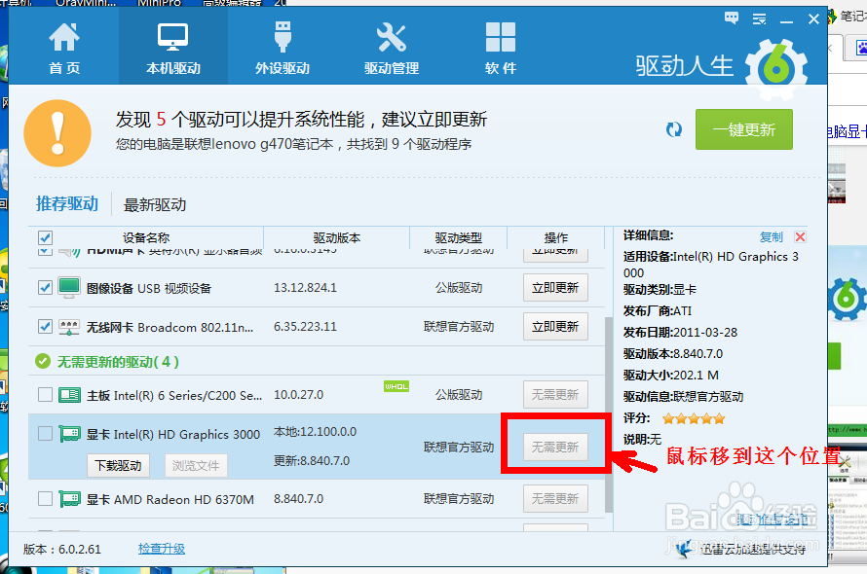This screenshot has width=867, height=574.
Task: Go to 驱动管理 tab
Action: click(392, 49)
